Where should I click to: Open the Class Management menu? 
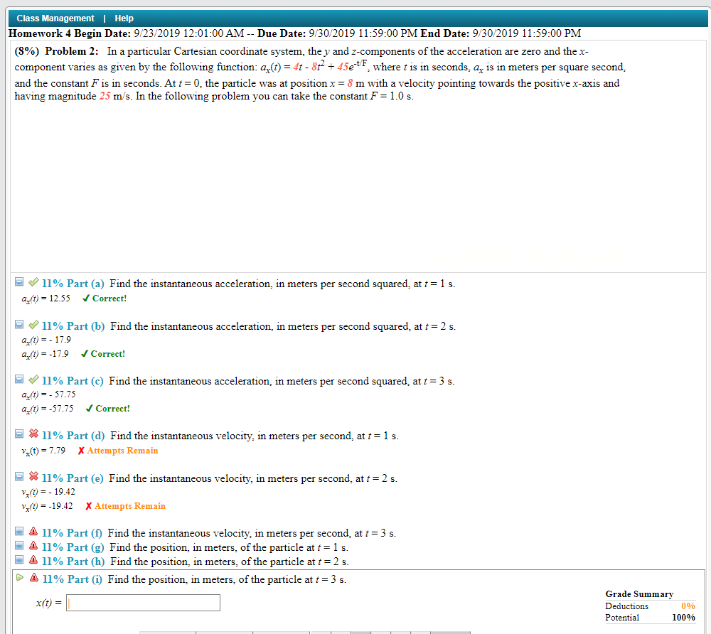click(x=55, y=18)
